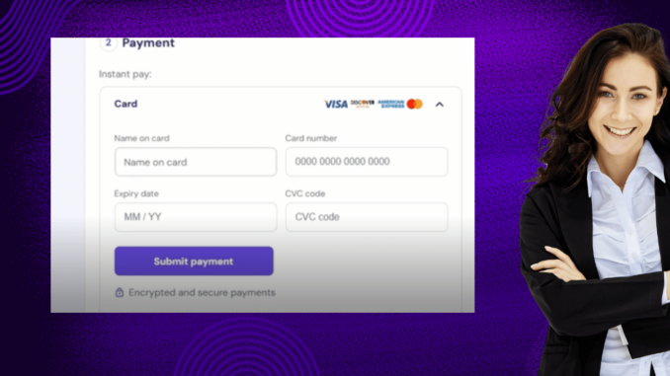Focus the CVC code field
The width and height of the screenshot is (670, 376).
[367, 217]
